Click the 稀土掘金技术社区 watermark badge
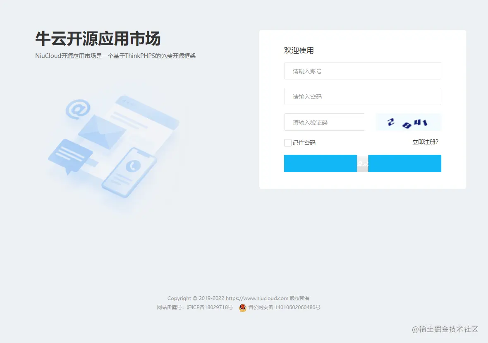Image resolution: width=488 pixels, height=343 pixels. (445, 329)
